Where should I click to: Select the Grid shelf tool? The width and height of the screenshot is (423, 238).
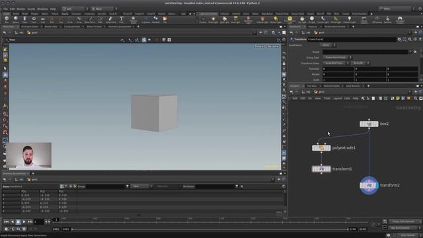coord(42,19)
